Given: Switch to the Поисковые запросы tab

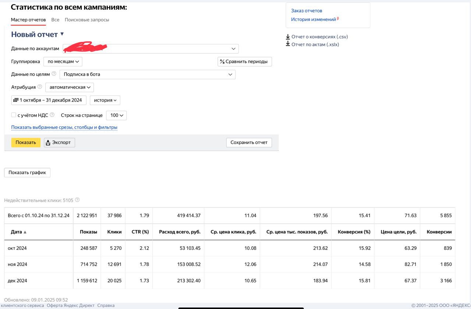Looking at the screenshot, I should 87,20.
